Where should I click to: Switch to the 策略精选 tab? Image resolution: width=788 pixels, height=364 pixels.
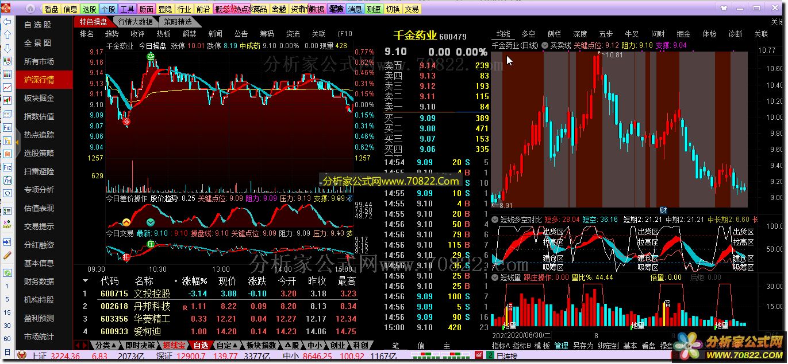click(x=178, y=22)
